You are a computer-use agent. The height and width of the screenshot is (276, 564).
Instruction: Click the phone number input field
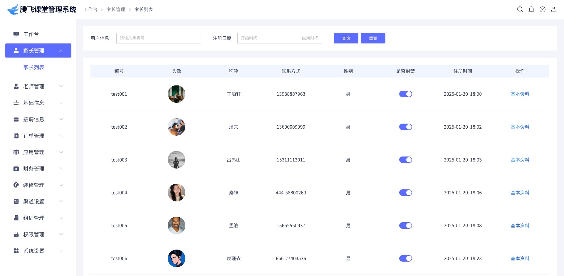click(x=158, y=38)
